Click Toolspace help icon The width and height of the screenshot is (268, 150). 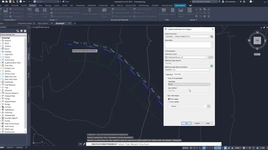tap(25, 31)
